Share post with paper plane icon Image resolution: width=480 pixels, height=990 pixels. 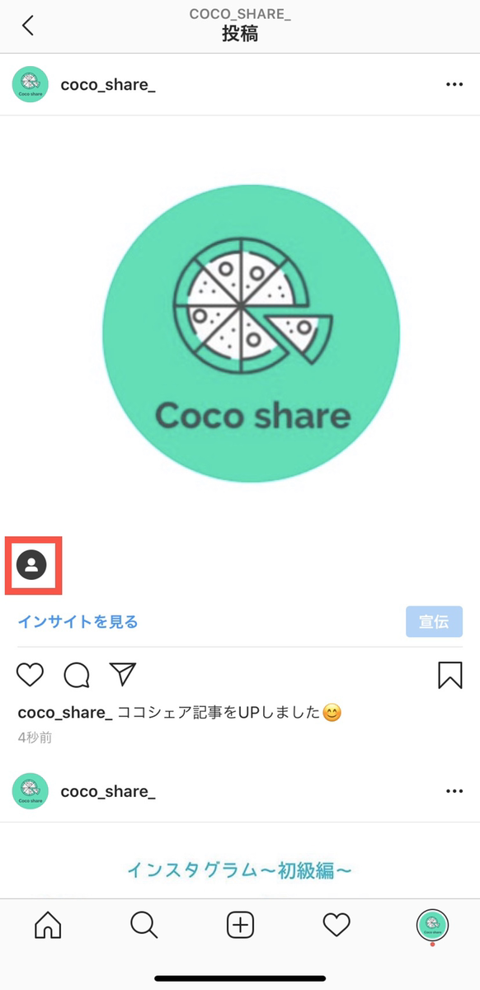(x=122, y=674)
